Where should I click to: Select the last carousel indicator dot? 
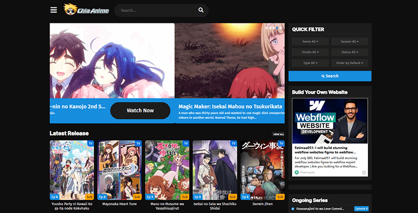click(x=280, y=27)
